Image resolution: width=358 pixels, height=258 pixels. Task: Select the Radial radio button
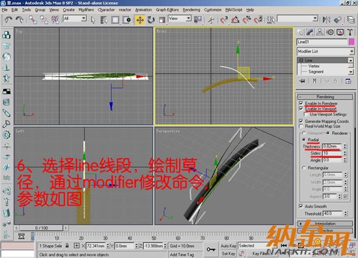[x=304, y=139]
